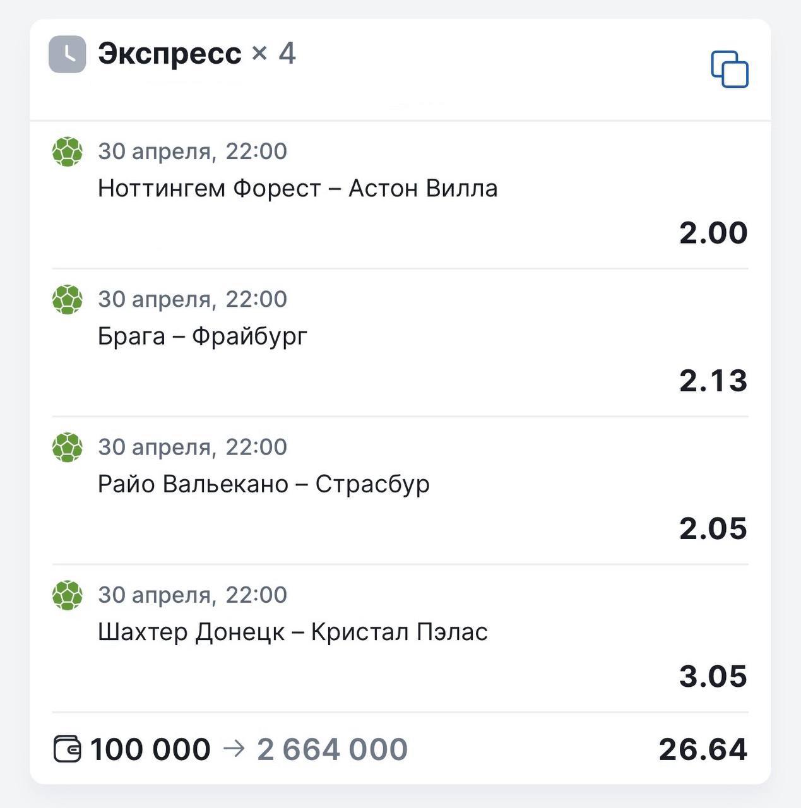
Task: Open the Брага – Фрайбург match
Action: pyautogui.click(x=202, y=336)
